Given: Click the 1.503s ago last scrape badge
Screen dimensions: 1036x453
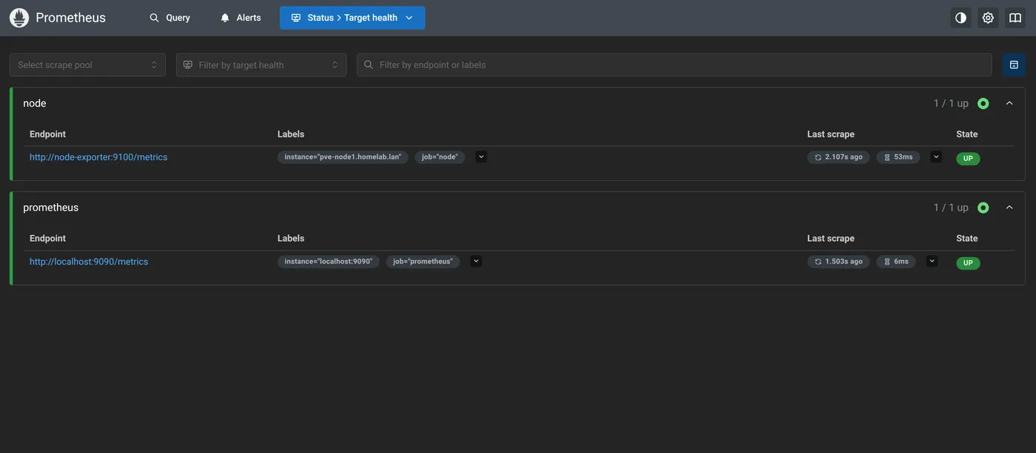Looking at the screenshot, I should (x=838, y=262).
